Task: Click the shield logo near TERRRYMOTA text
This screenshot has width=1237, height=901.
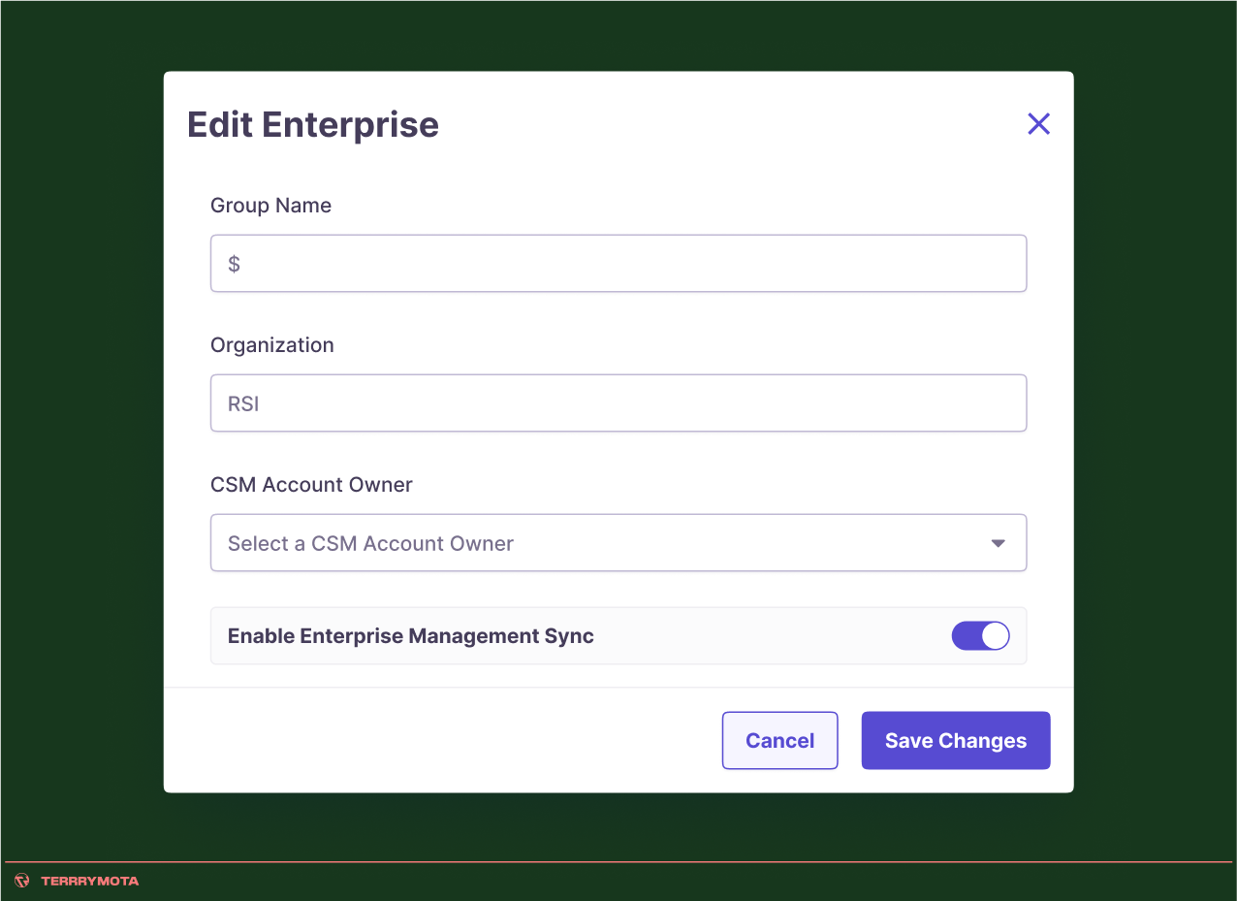Action: tap(19, 881)
